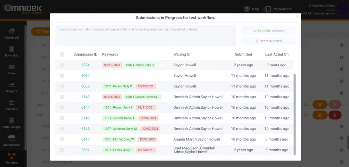349x167 pixels.
Task: Open Form Designer icon
Action: pyautogui.click(x=12, y=120)
